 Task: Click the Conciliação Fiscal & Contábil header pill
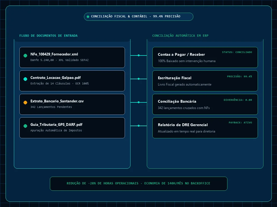point(139,17)
